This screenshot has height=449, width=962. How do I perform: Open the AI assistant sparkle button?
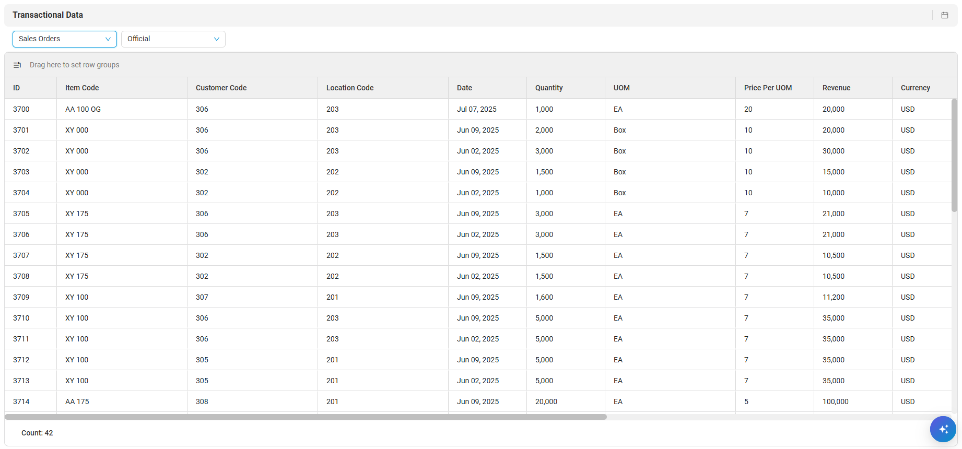[x=943, y=429]
